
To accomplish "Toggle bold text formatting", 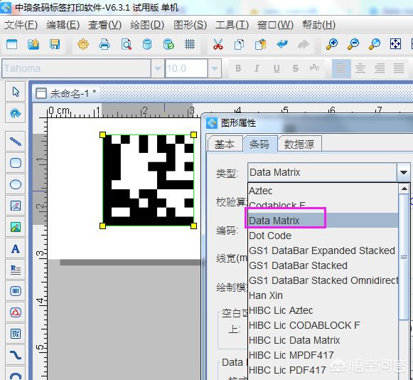I will (x=238, y=68).
